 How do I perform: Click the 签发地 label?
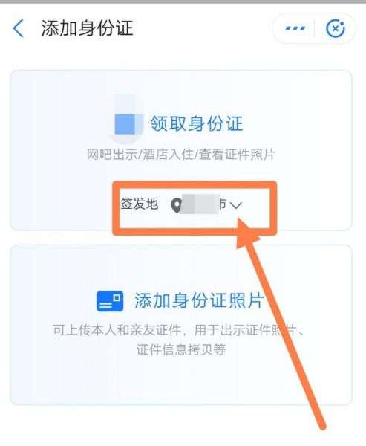click(x=140, y=204)
